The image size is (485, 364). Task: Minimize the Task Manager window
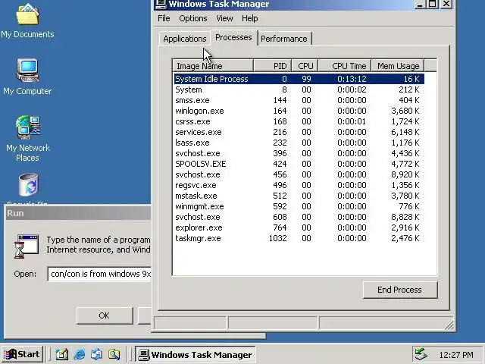(419, 4)
